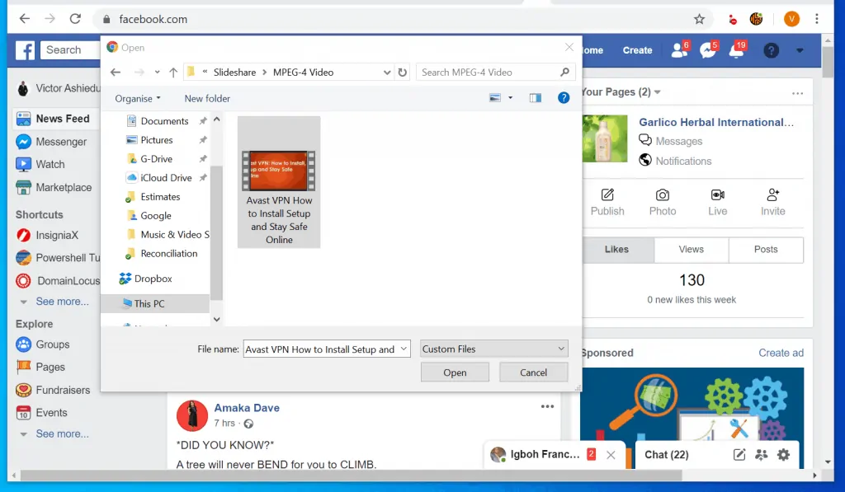Screen dimensions: 845x492
Task: Switch to the Posts tab
Action: [x=766, y=249]
